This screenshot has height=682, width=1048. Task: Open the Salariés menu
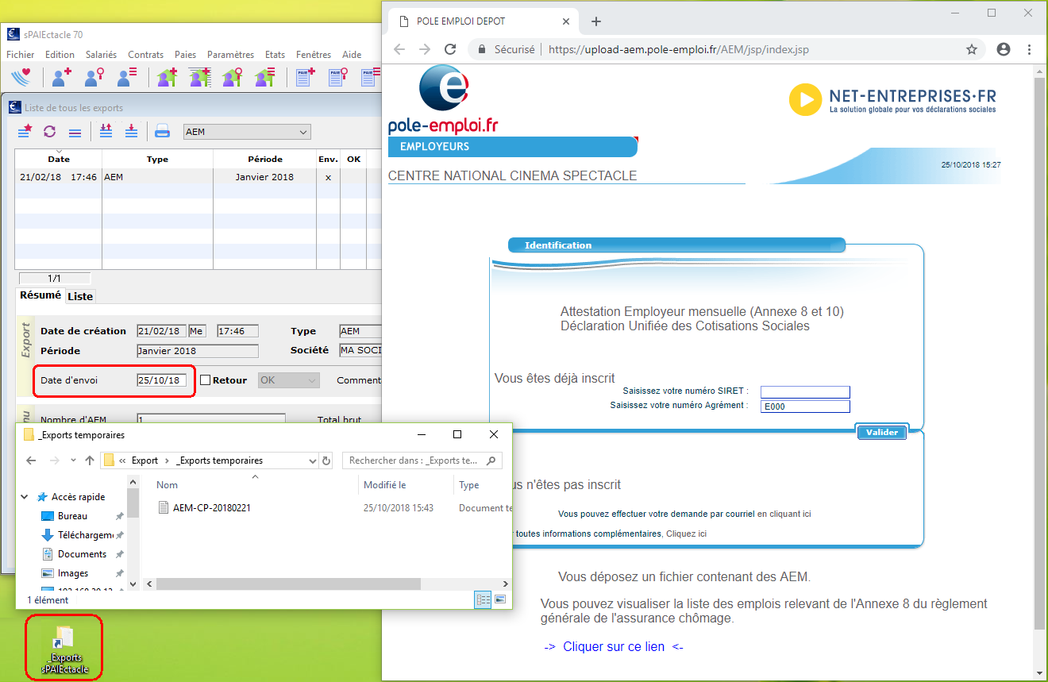pos(101,55)
